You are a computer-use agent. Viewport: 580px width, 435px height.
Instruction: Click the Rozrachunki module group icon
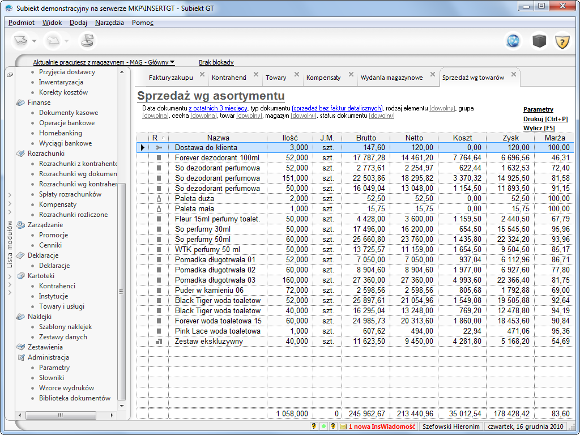tap(21, 153)
